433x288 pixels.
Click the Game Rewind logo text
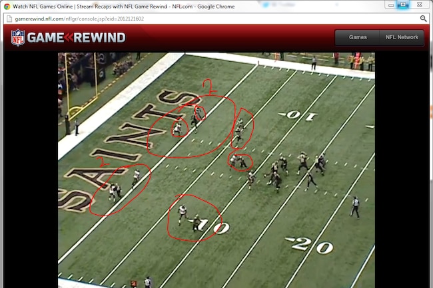tap(76, 38)
